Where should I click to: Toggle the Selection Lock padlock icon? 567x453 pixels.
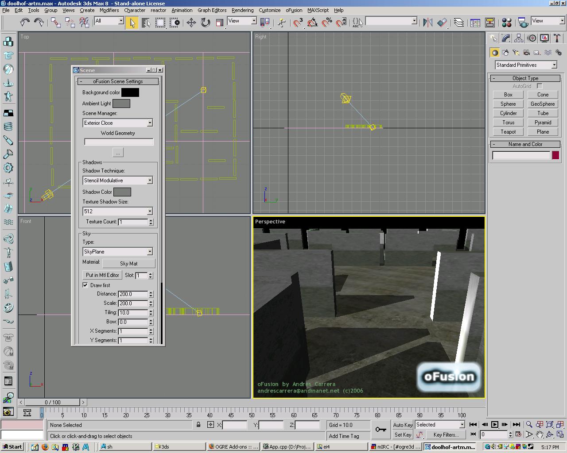[x=198, y=425]
